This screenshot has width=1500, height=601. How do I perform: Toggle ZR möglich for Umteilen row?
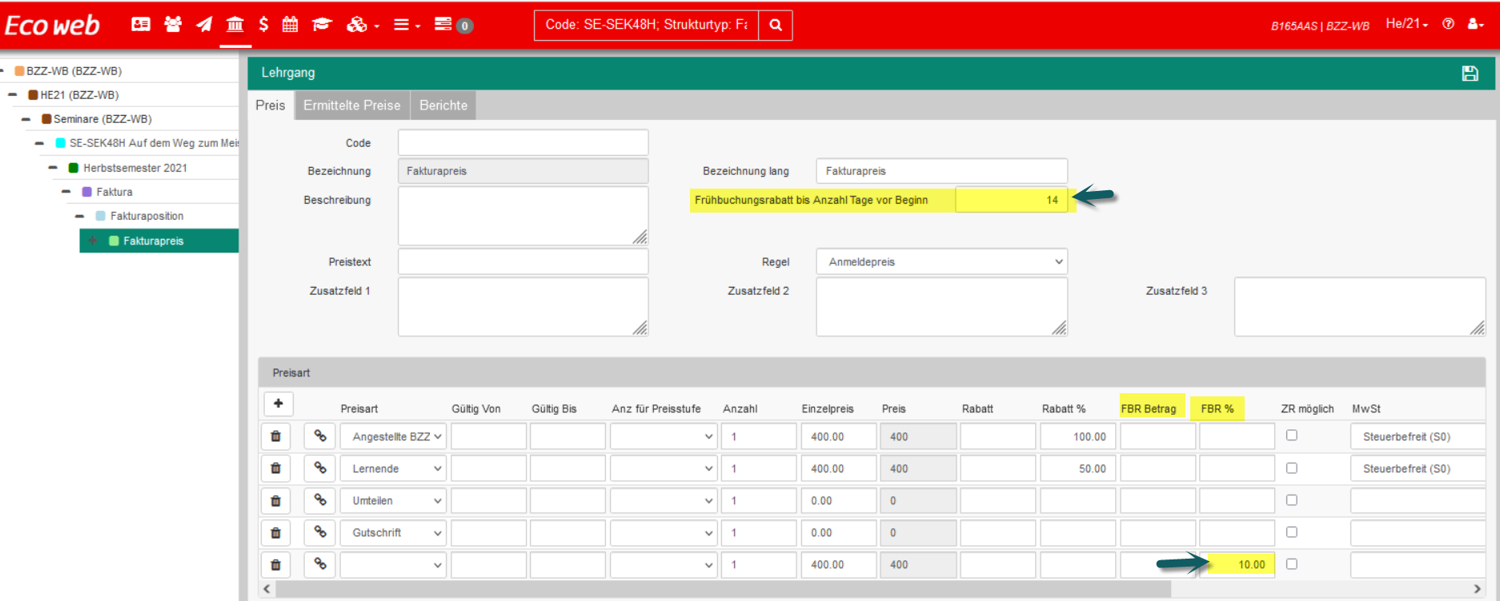[x=1292, y=500]
